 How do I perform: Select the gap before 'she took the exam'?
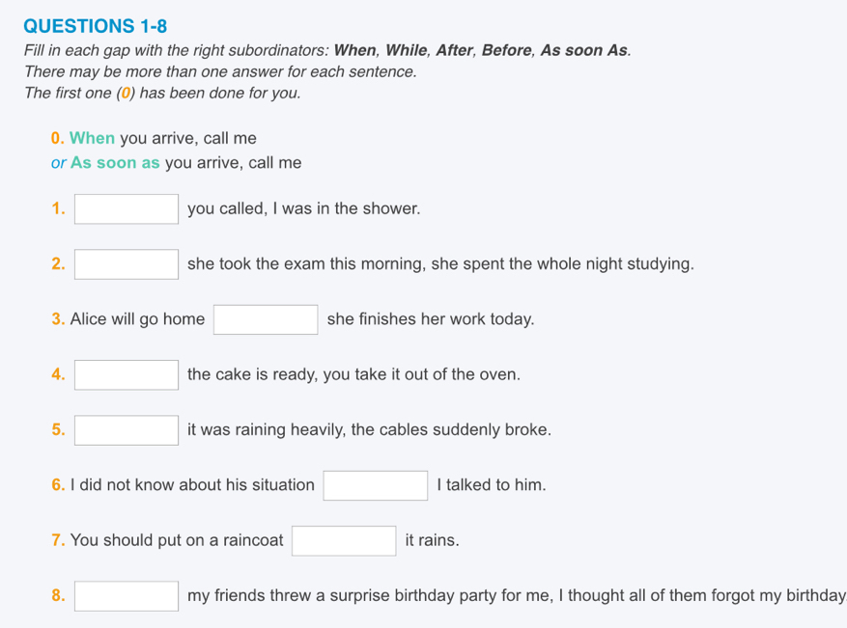pyautogui.click(x=127, y=264)
